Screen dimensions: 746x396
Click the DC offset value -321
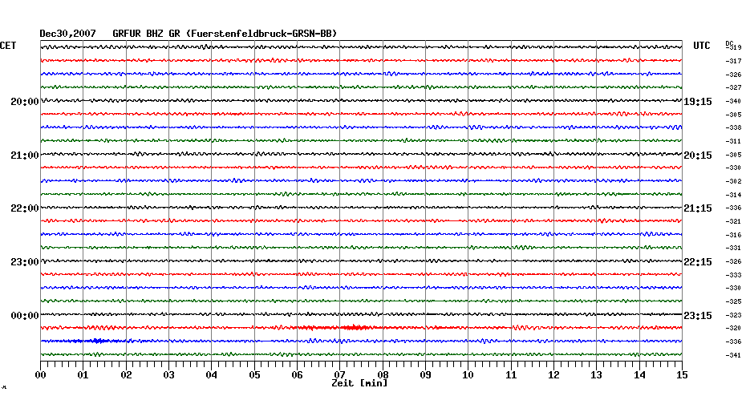[734, 221]
